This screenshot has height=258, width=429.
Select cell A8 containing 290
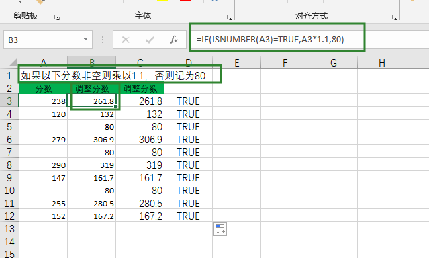pos(43,165)
